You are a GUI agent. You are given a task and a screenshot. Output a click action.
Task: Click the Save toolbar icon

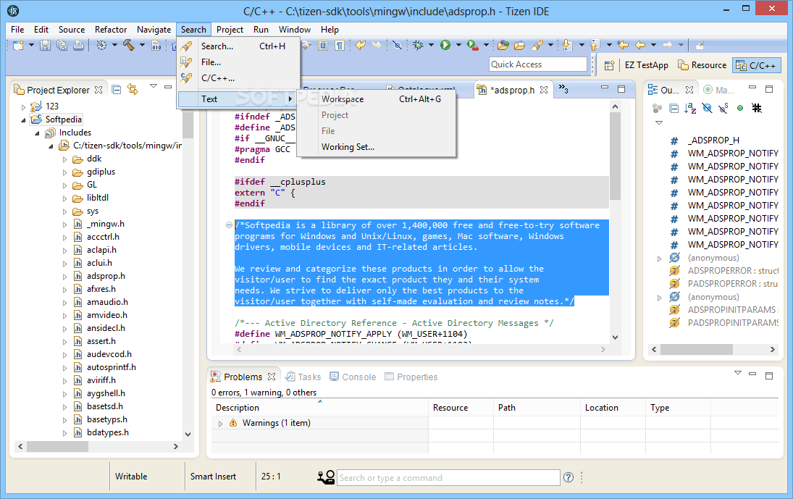(x=45, y=46)
